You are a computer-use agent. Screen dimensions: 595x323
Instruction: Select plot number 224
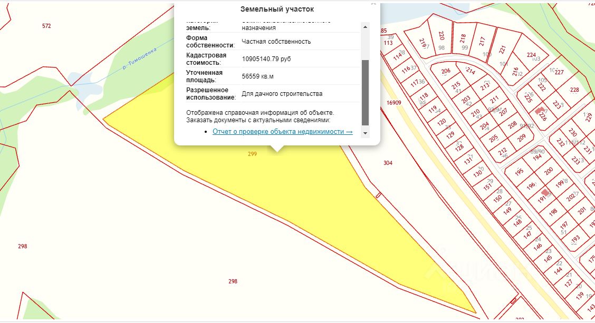[x=531, y=55]
